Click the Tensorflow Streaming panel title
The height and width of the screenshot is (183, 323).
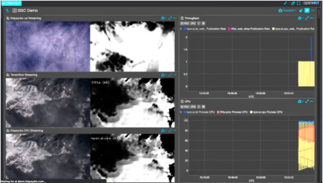coord(24,75)
